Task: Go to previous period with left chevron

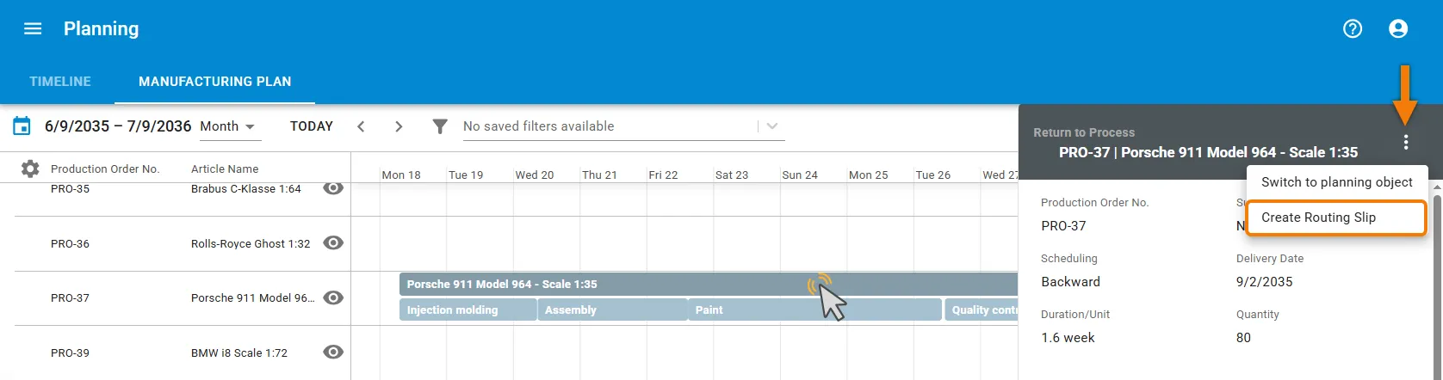Action: [x=361, y=126]
